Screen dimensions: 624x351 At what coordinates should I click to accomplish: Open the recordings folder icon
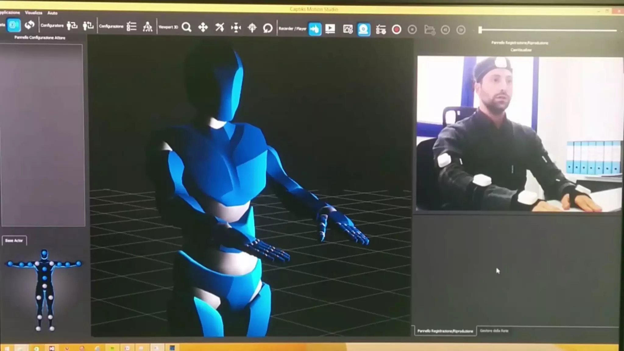(x=430, y=30)
